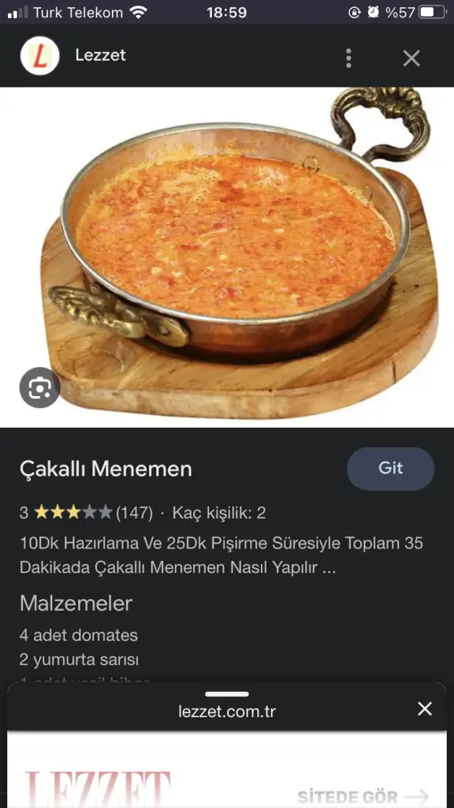This screenshot has height=808, width=454.
Task: Tap the battery indicator in the status bar
Action: click(x=433, y=13)
